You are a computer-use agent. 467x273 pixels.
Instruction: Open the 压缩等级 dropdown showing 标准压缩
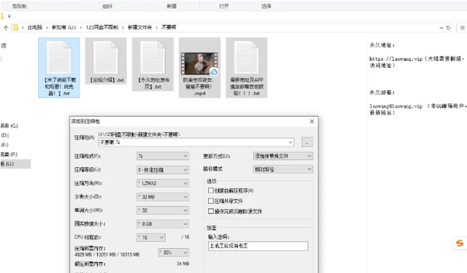(x=163, y=170)
